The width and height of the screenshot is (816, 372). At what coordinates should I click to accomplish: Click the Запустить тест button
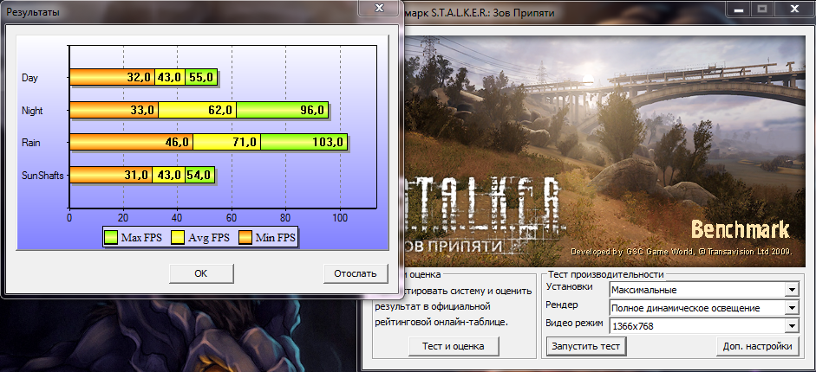click(x=586, y=346)
